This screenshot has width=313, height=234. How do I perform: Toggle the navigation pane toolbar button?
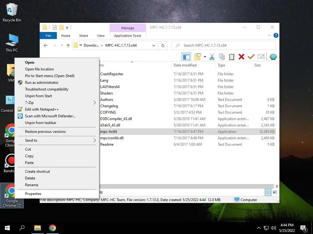point(186,57)
